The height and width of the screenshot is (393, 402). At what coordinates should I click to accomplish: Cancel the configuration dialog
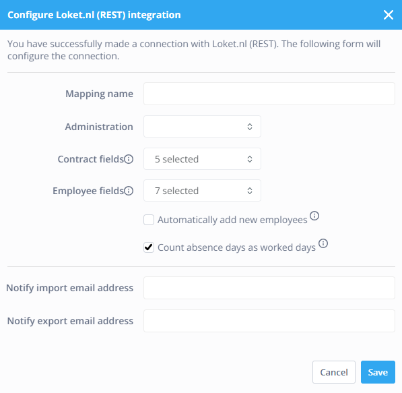pos(334,372)
